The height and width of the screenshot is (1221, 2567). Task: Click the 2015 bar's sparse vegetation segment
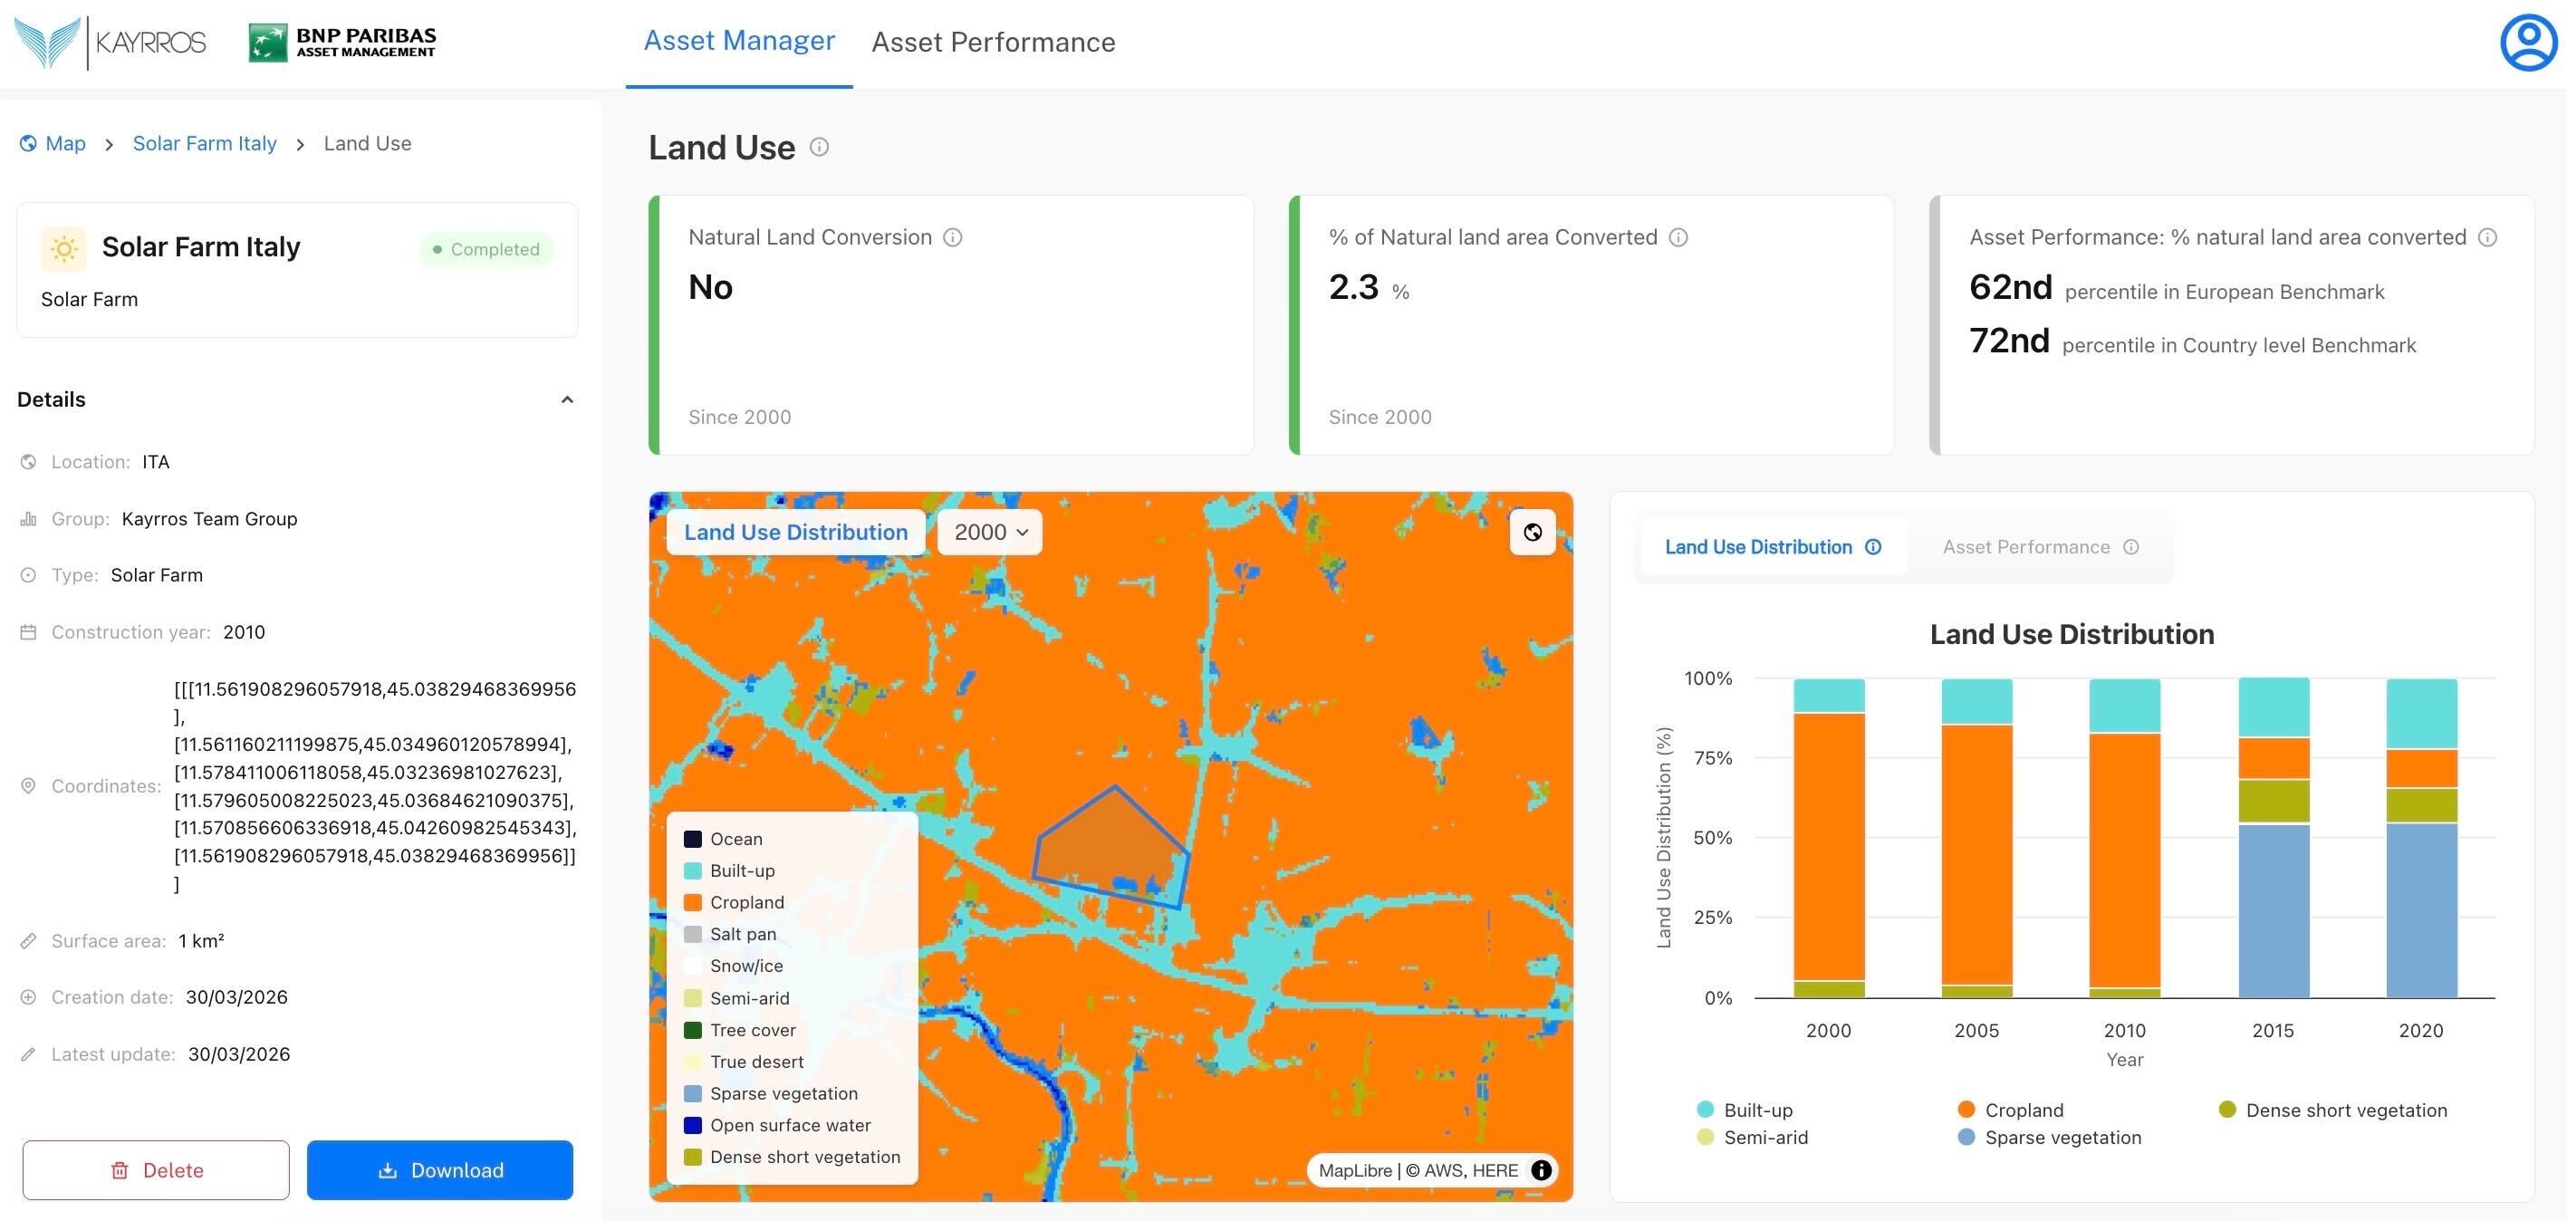click(x=2273, y=909)
